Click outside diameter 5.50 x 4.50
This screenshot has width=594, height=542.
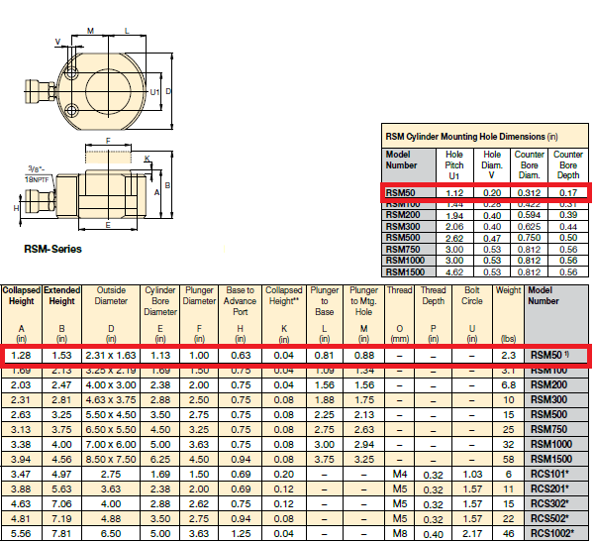(x=111, y=414)
